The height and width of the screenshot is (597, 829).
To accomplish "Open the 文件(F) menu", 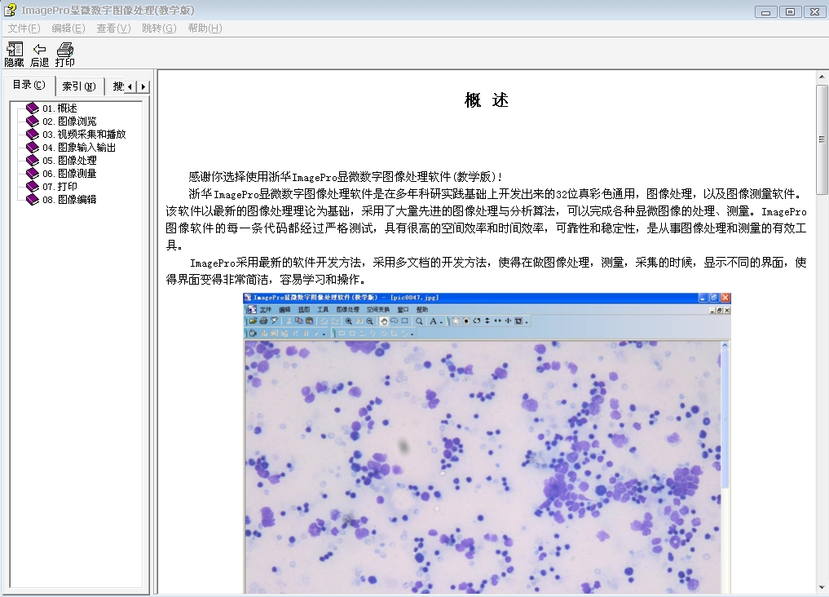I will pyautogui.click(x=24, y=28).
